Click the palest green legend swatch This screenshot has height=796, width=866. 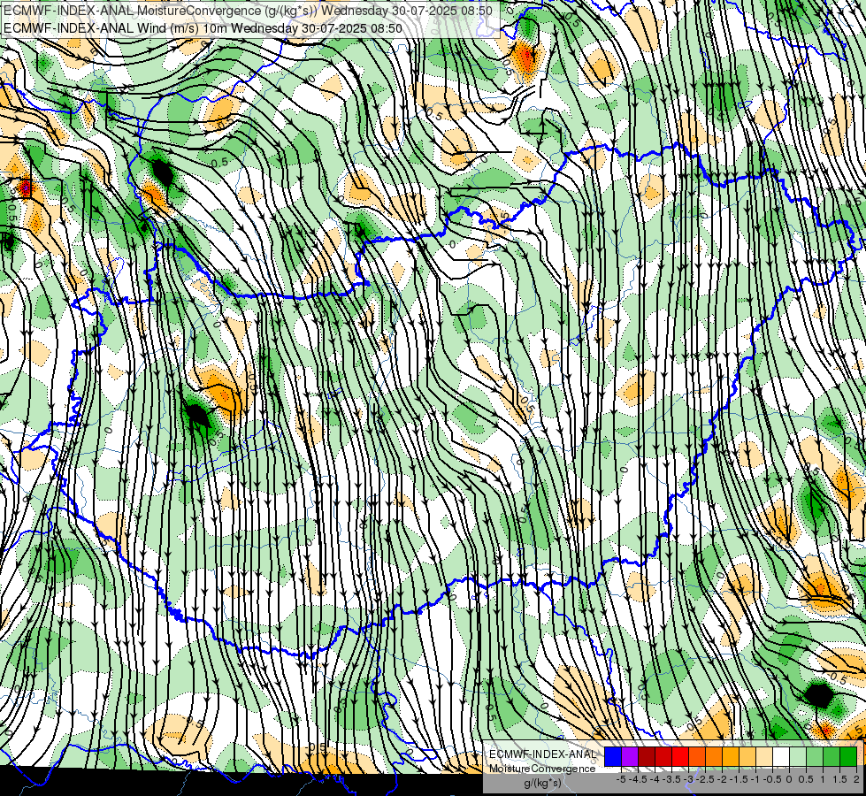pos(798,757)
